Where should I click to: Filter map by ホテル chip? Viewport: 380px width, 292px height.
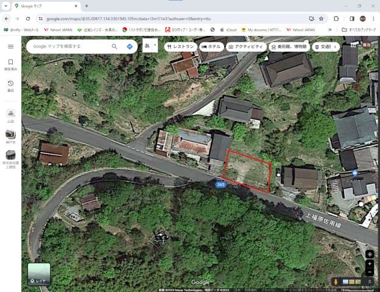211,46
